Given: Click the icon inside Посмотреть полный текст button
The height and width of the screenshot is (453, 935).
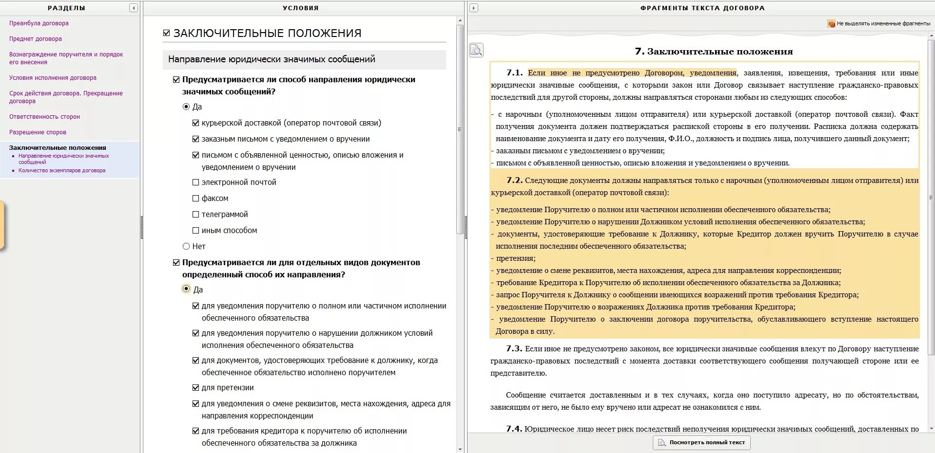Looking at the screenshot, I should tap(662, 442).
